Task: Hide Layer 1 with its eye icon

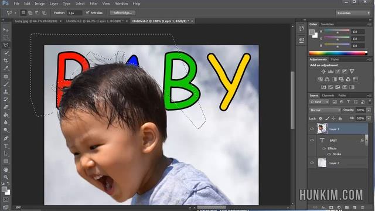Action: click(x=312, y=129)
